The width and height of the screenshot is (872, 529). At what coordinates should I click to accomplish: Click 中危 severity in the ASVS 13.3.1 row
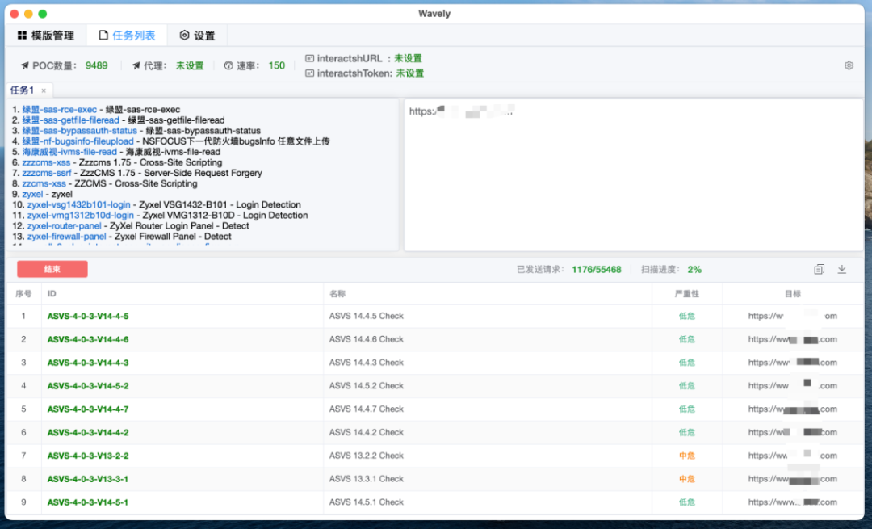[x=687, y=479]
